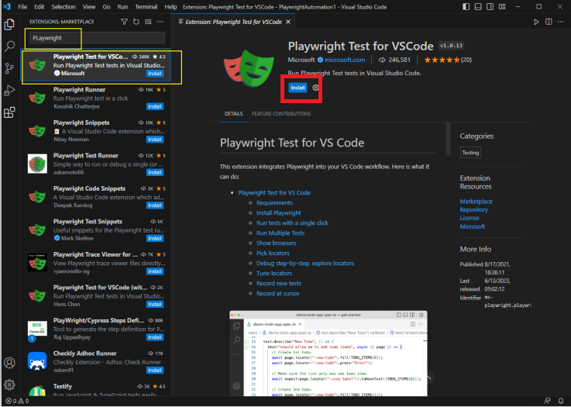
Task: Open the Repository resource link
Action: point(474,209)
